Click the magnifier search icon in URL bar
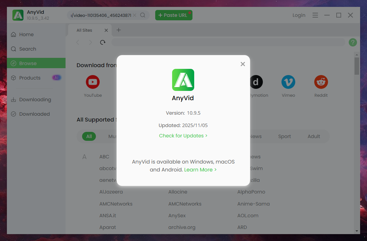Image resolution: width=367 pixels, height=241 pixels. coord(143,15)
